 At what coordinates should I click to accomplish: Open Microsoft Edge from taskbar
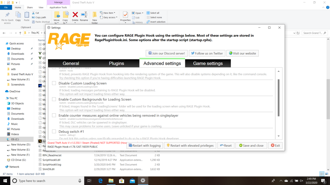(x=100, y=181)
